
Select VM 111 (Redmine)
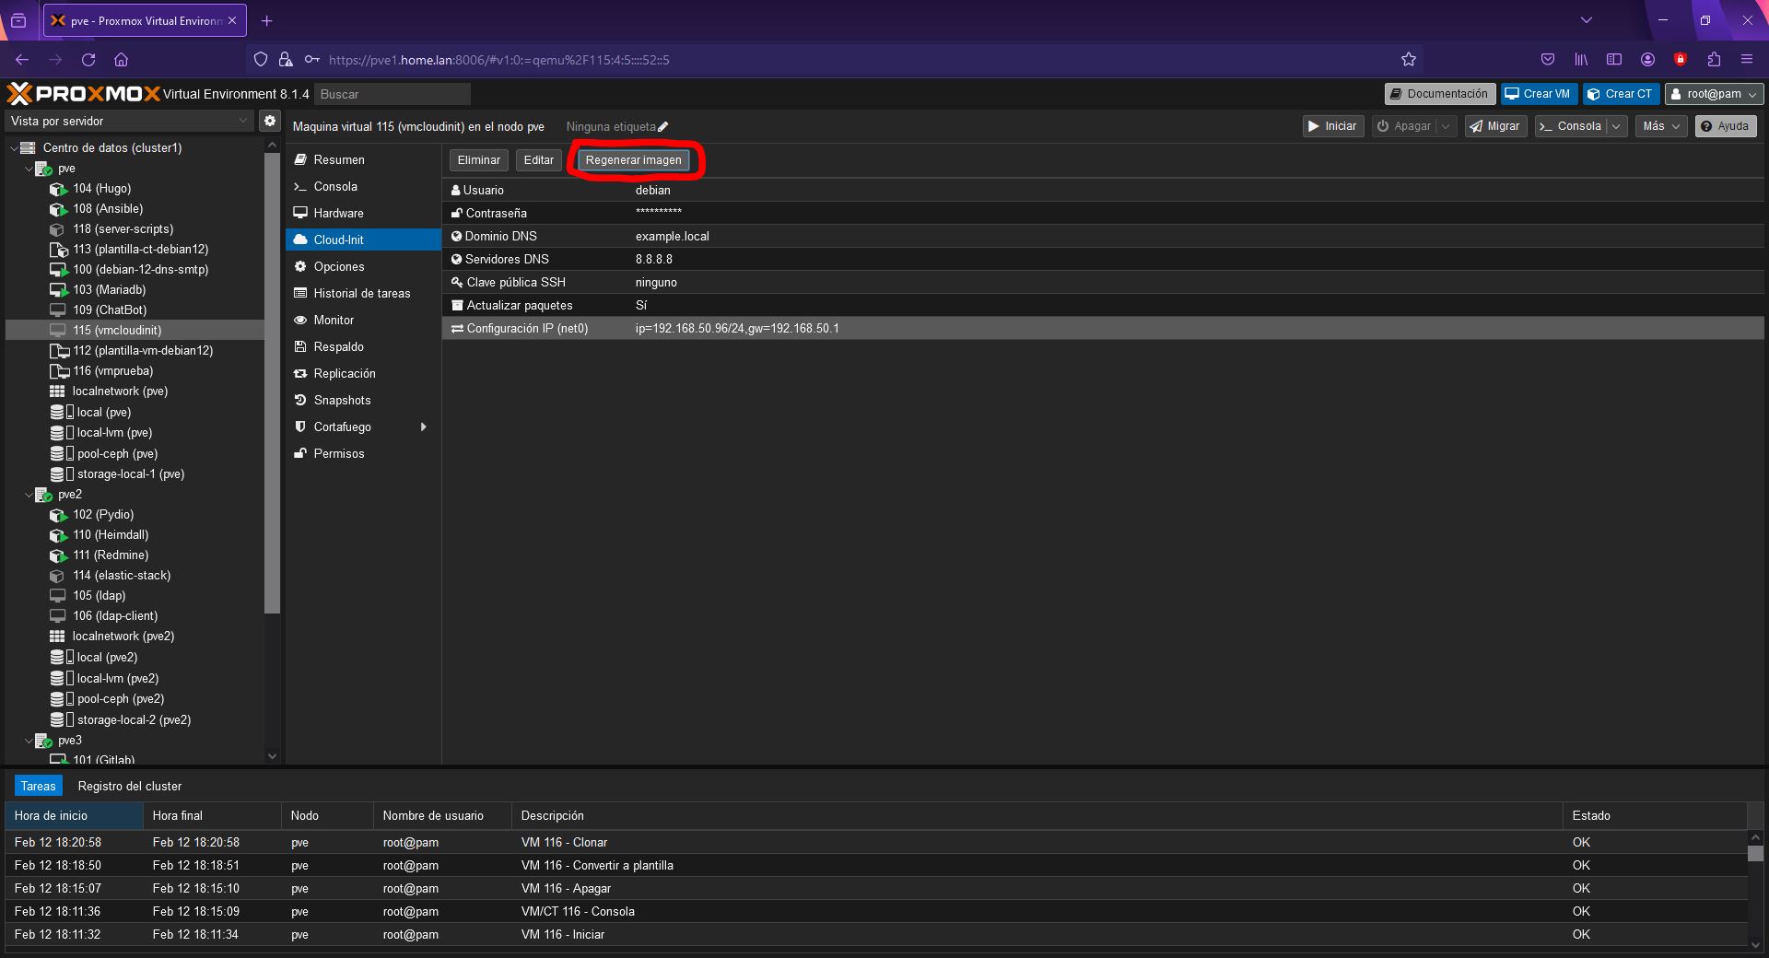(x=111, y=555)
